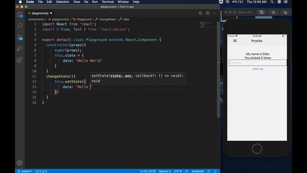The width and height of the screenshot is (307, 173).
Task: Open the Terminal menu
Action: coord(107,2)
